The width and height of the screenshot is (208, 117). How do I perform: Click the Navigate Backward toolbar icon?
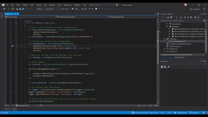pos(4,9)
